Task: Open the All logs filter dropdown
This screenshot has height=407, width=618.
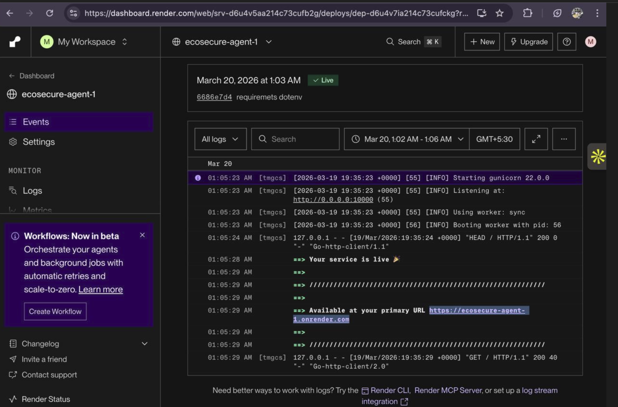Action: (220, 139)
